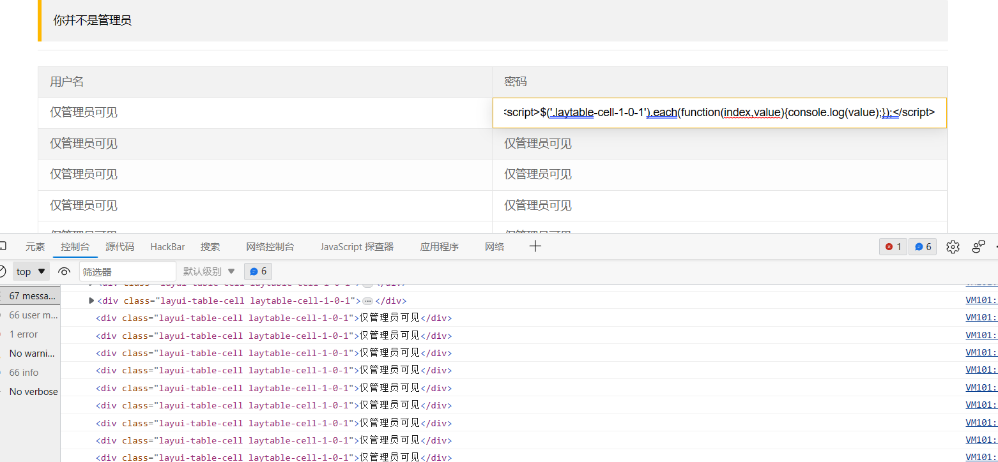The width and height of the screenshot is (998, 462).
Task: Open the JavaScript 探查器 tab
Action: tap(357, 247)
